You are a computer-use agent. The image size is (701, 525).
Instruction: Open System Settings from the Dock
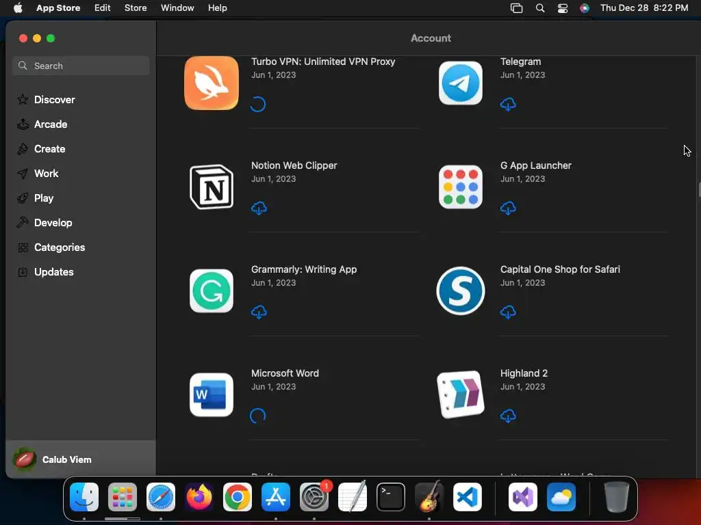click(314, 497)
